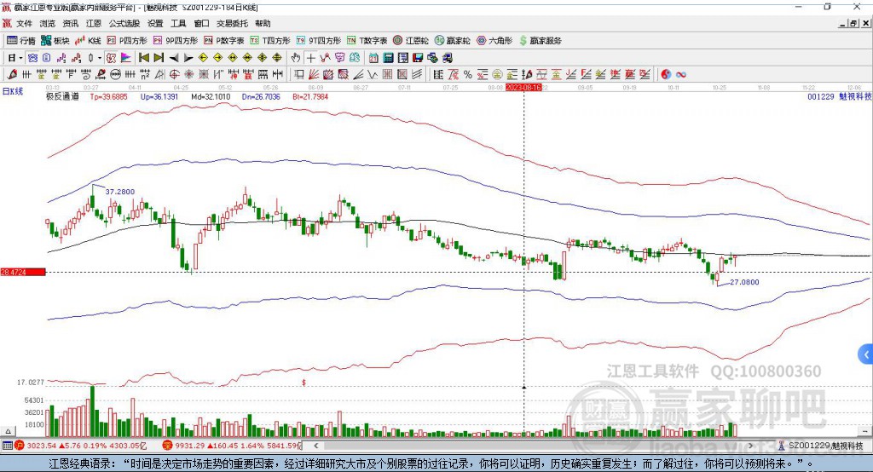The width and height of the screenshot is (873, 472).
Task: Open the P数字表 tool
Action: point(224,41)
